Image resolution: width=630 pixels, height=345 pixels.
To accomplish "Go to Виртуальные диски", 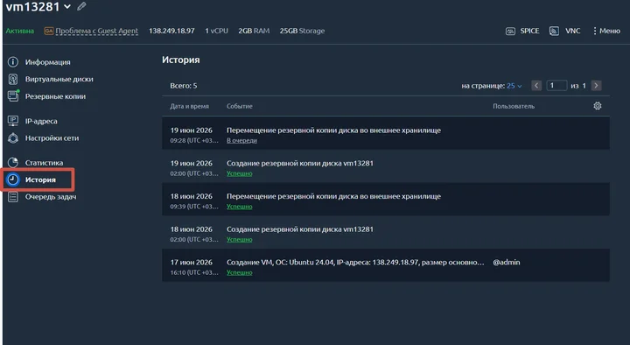I will click(x=59, y=79).
